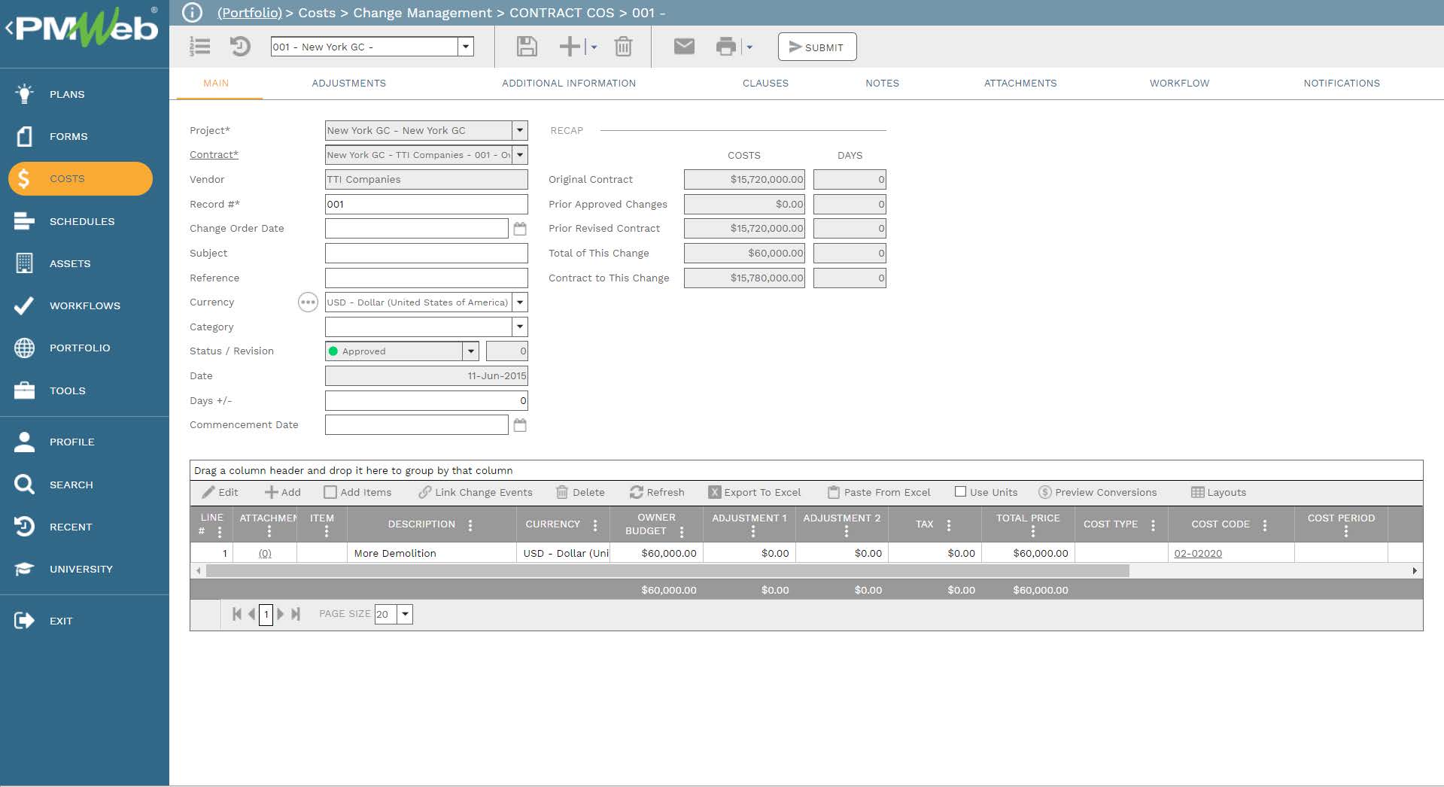The height and width of the screenshot is (787, 1444).
Task: Click Add Items in grid toolbar
Action: [357, 492]
